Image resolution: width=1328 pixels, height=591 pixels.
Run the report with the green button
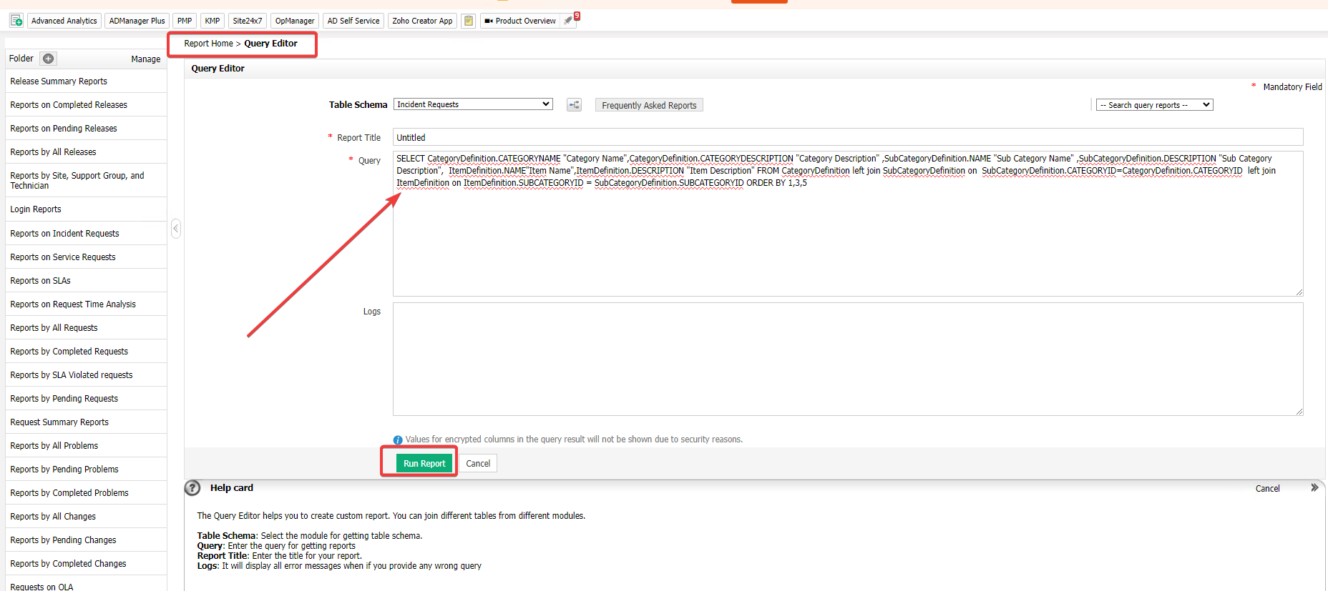[x=424, y=464]
